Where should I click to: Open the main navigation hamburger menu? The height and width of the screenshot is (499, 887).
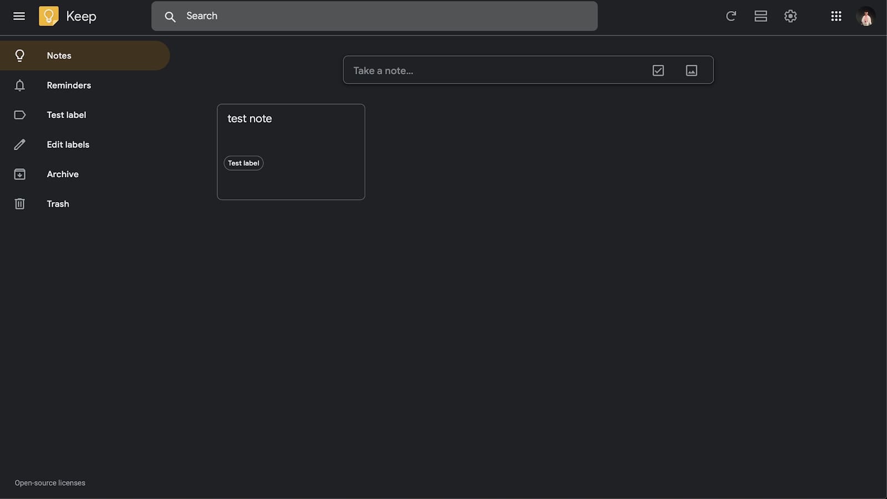click(19, 16)
